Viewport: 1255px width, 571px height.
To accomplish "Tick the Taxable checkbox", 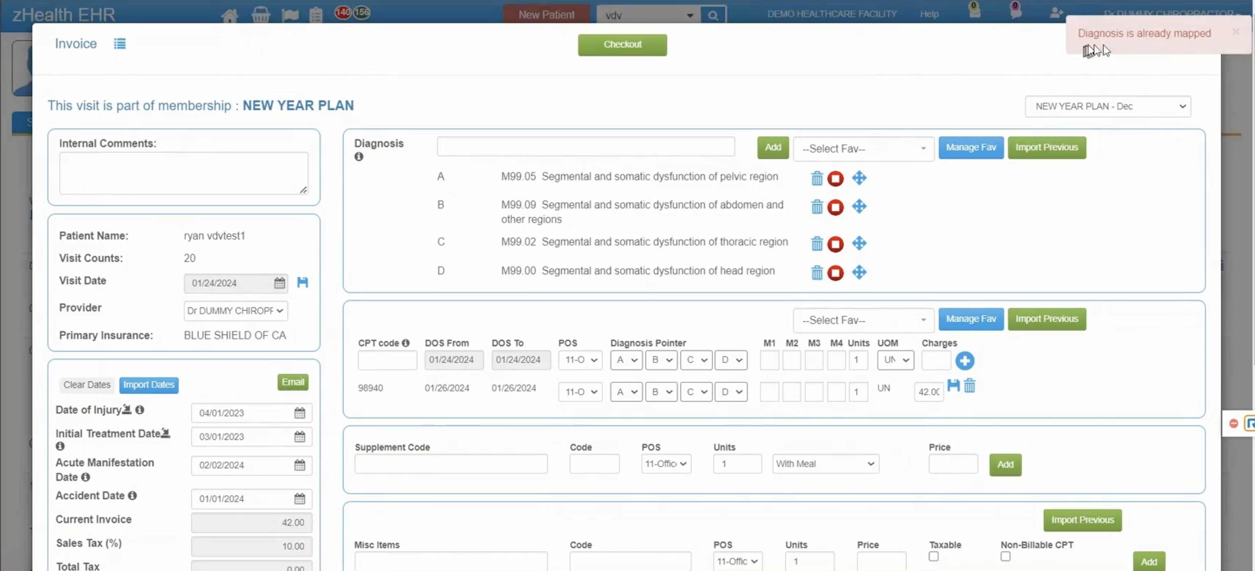I will (933, 556).
